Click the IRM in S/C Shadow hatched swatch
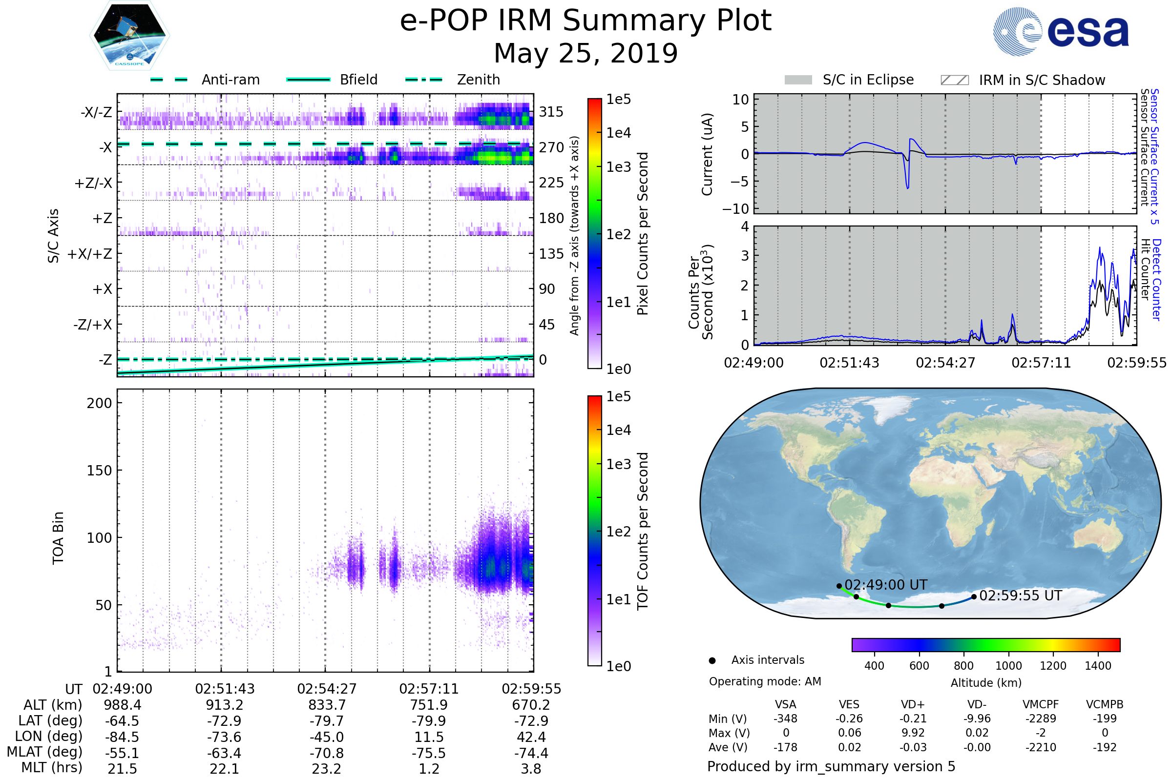This screenshot has height=781, width=1172. click(x=954, y=80)
